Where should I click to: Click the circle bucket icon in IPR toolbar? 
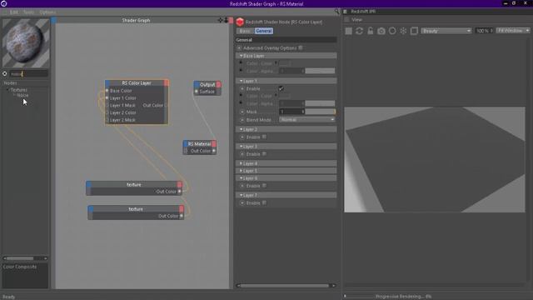(392, 31)
